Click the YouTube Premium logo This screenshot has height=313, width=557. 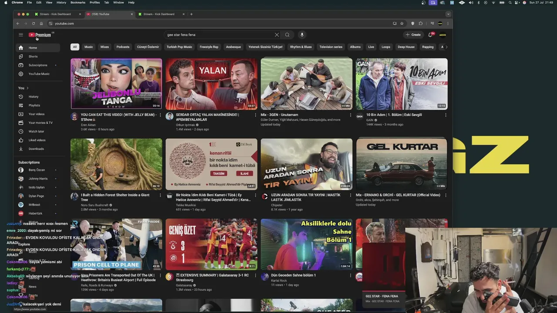click(x=40, y=35)
